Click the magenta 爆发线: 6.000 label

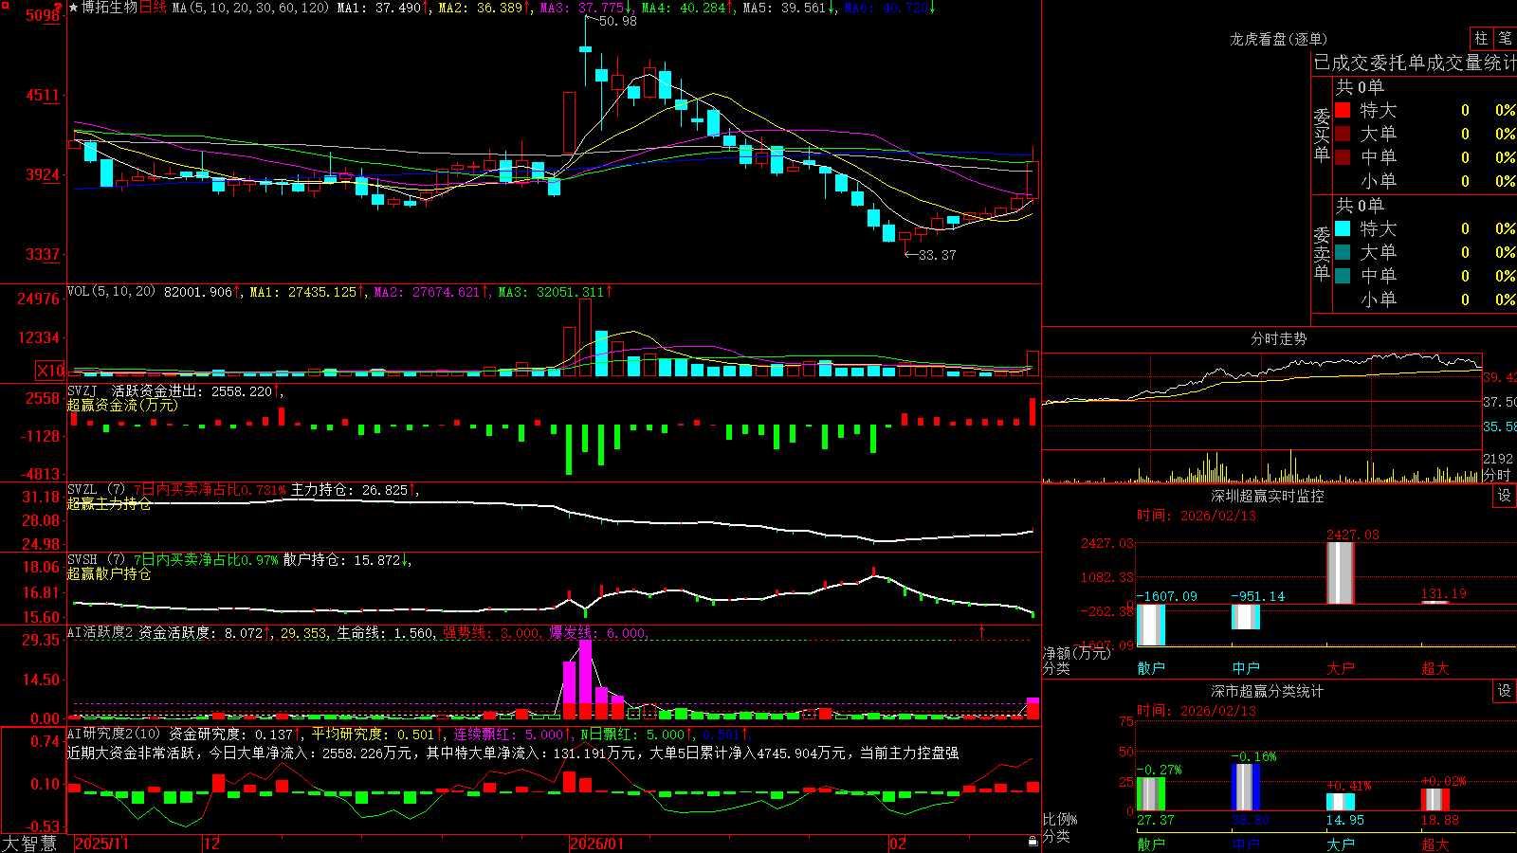pos(597,632)
